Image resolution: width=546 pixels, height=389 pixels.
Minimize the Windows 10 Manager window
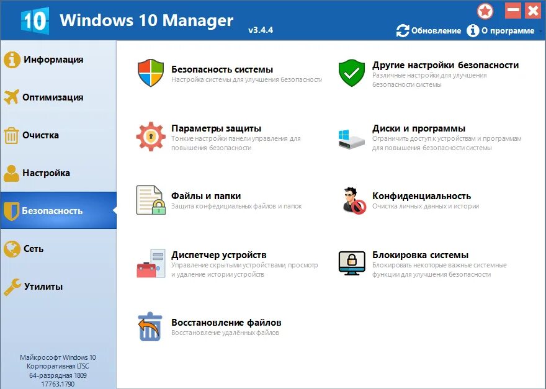513,11
